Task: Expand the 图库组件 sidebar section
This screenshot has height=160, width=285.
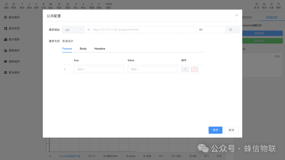Action: point(23,50)
